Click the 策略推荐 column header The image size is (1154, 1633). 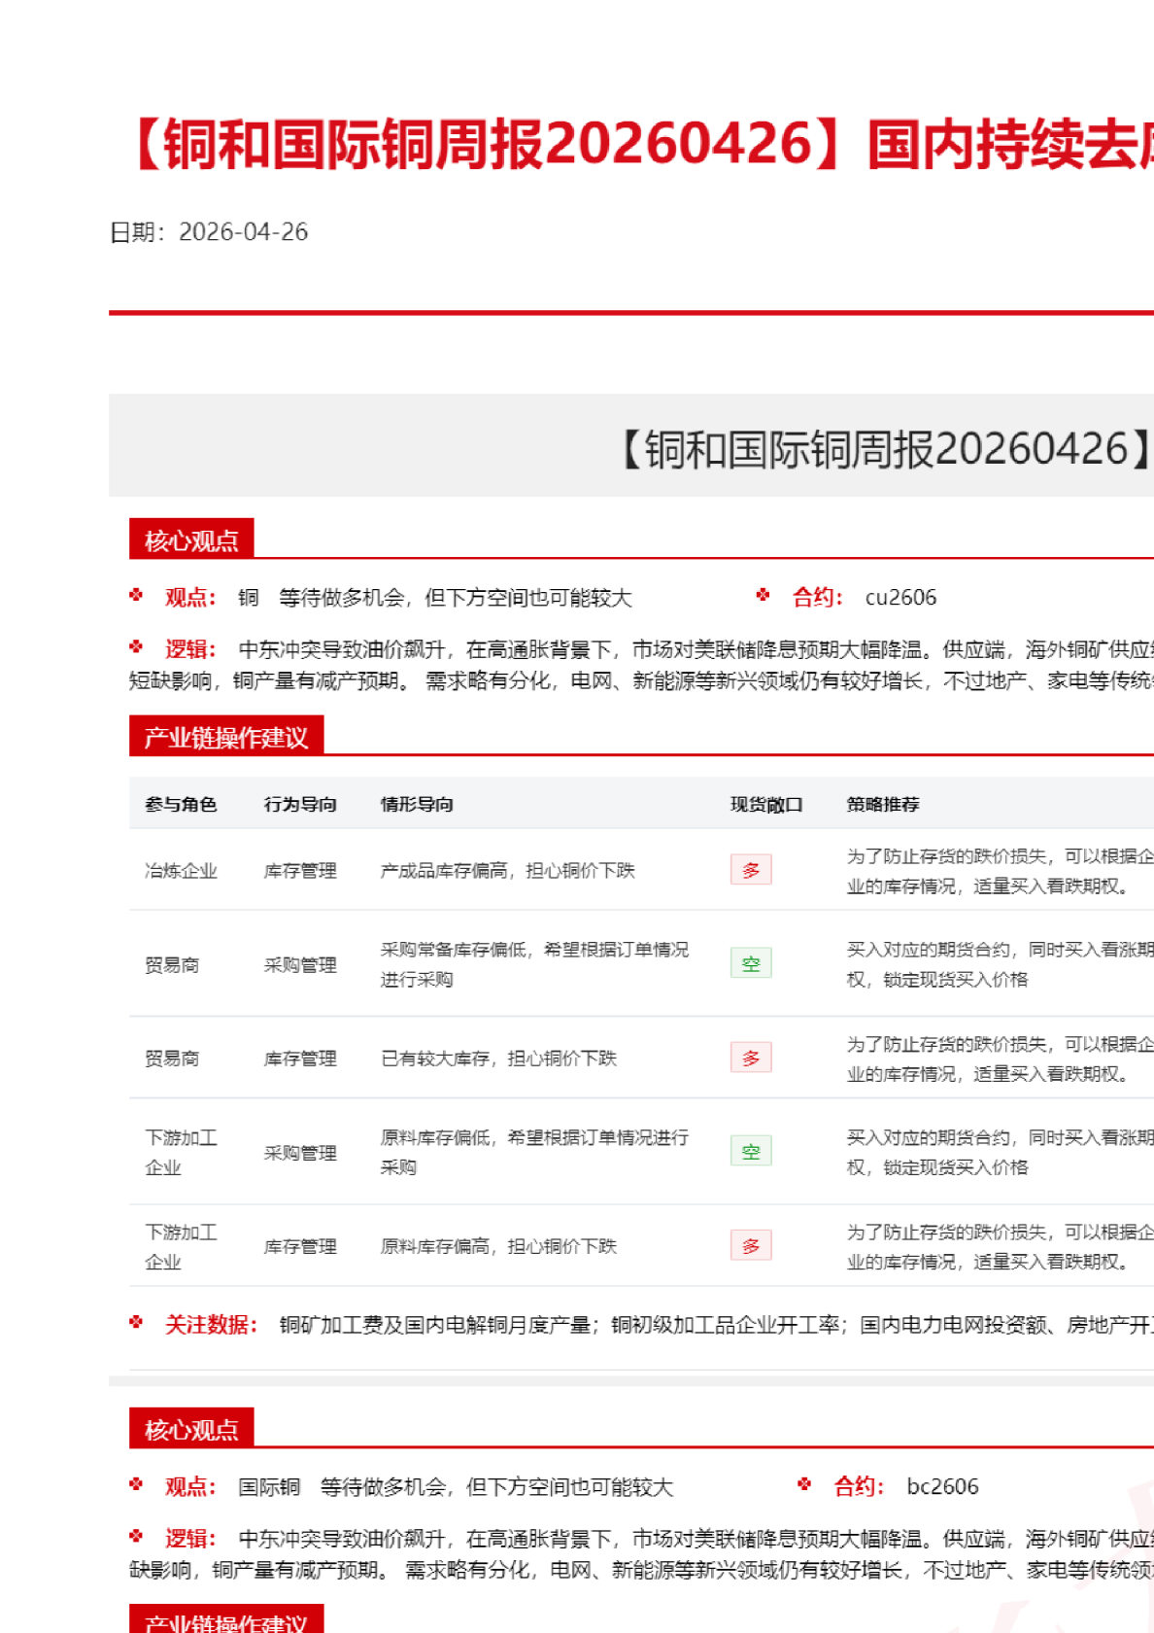pos(883,804)
